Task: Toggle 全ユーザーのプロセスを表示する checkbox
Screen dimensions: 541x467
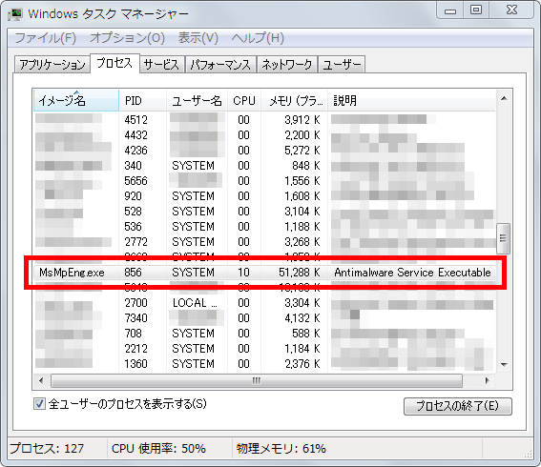Action: [x=39, y=403]
